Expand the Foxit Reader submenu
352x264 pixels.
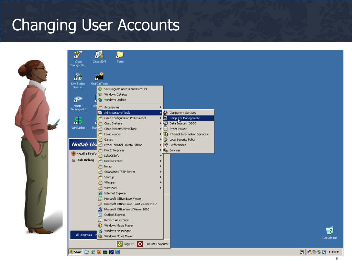coord(130,134)
